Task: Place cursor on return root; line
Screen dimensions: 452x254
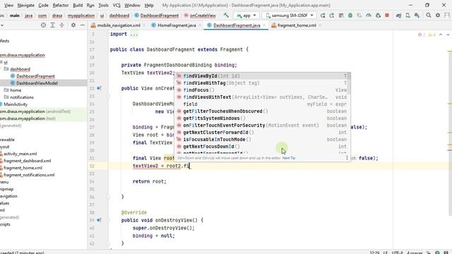Action: [149, 181]
